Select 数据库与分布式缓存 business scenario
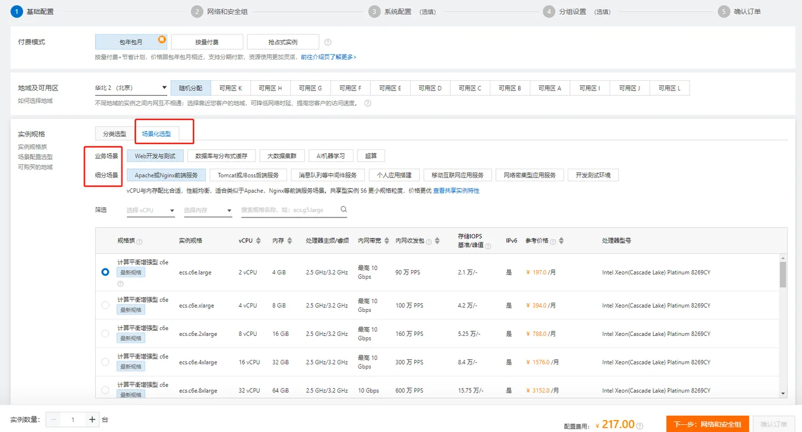This screenshot has width=802, height=432. (x=221, y=156)
